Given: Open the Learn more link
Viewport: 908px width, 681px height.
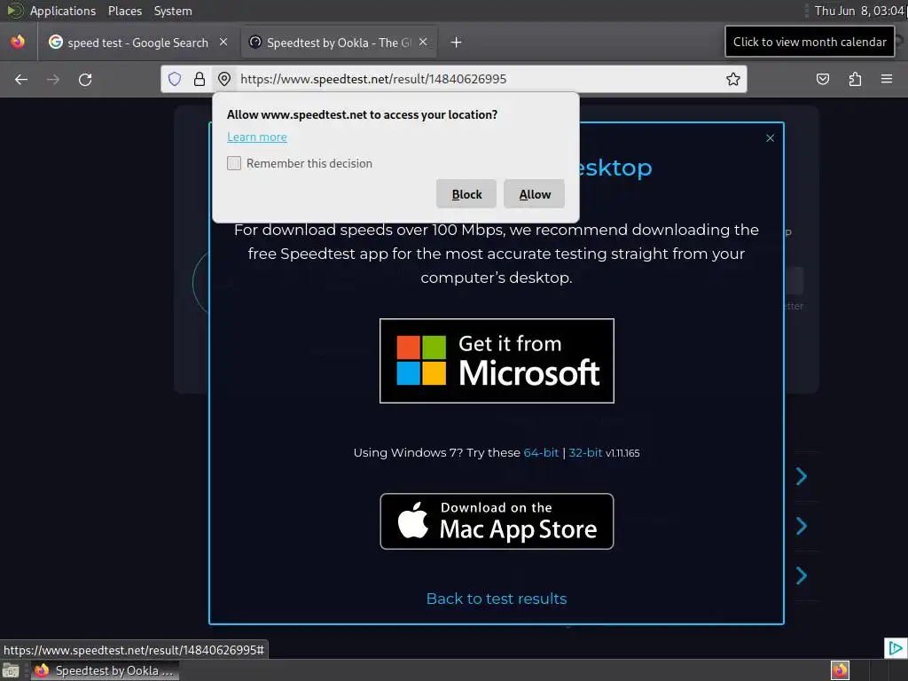Looking at the screenshot, I should pyautogui.click(x=256, y=137).
